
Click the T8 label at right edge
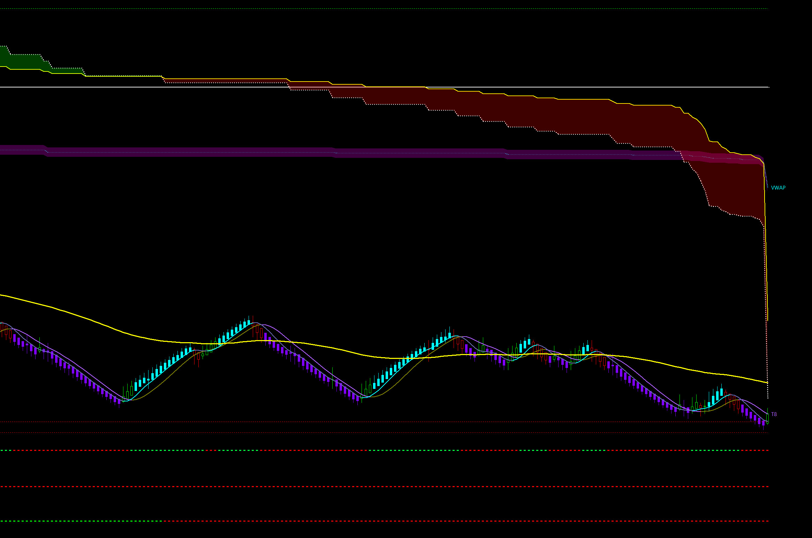[774, 414]
